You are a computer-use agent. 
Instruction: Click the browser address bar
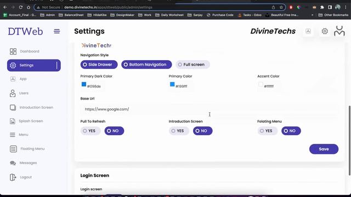[160, 7]
